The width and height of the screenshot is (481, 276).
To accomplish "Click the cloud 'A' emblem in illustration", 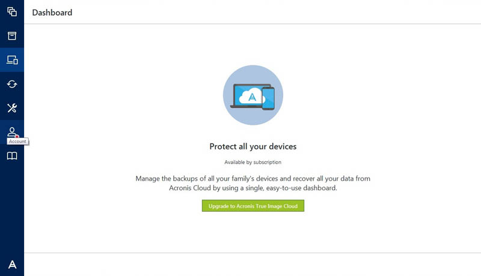I will point(251,97).
